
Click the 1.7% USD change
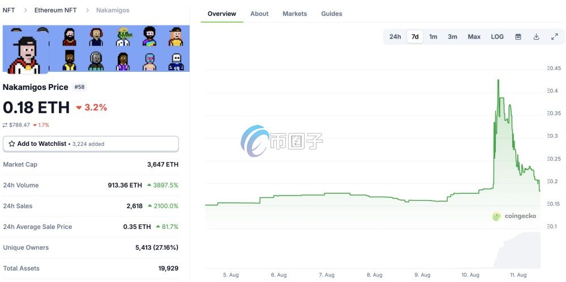pos(41,125)
